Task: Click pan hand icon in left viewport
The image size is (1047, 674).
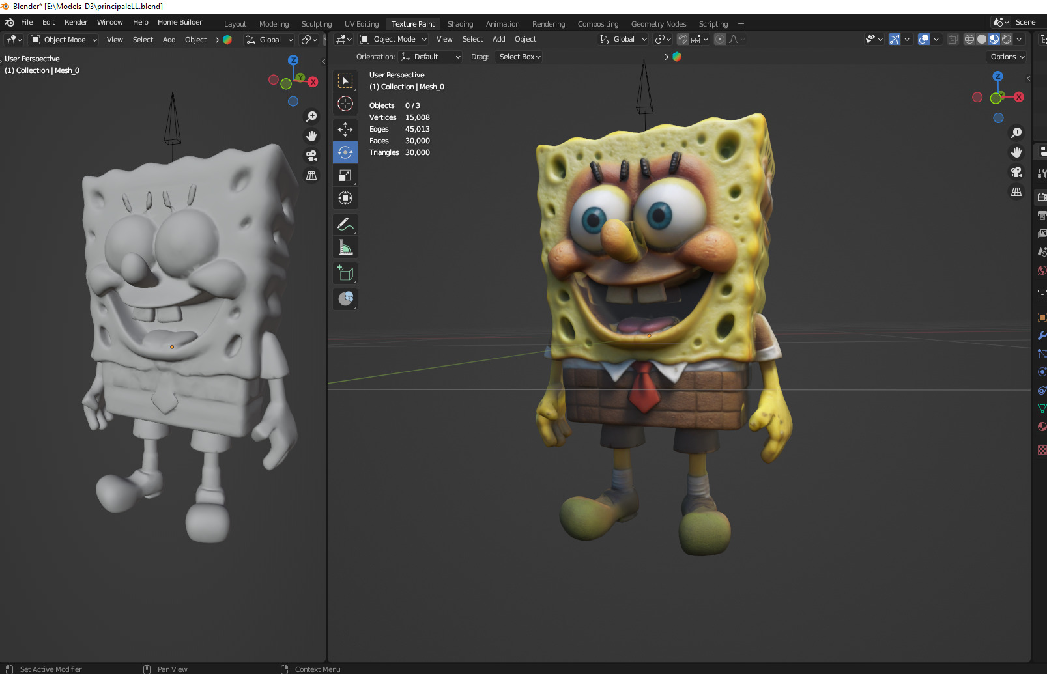Action: pyautogui.click(x=311, y=136)
